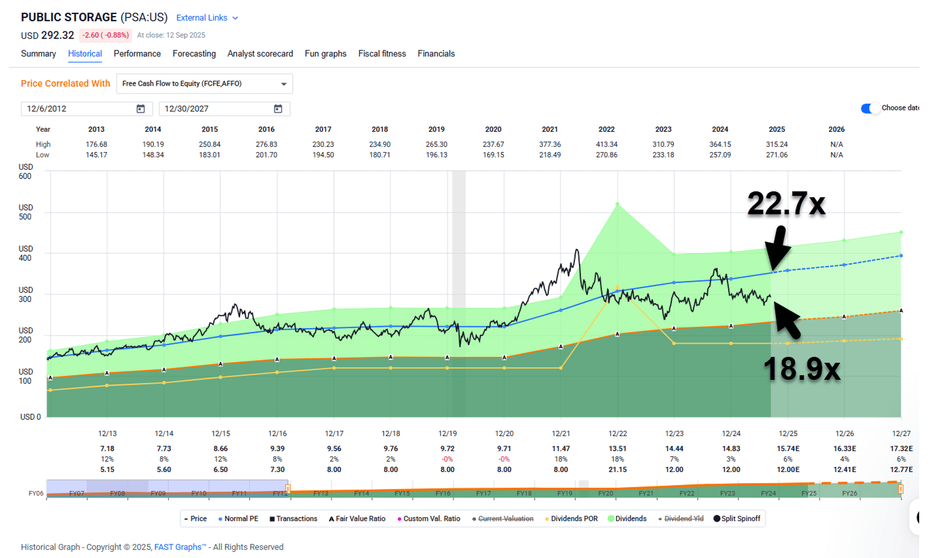Toggle the Split Spinoff legend item
Image resolution: width=935 pixels, height=558 pixels.
tap(737, 519)
